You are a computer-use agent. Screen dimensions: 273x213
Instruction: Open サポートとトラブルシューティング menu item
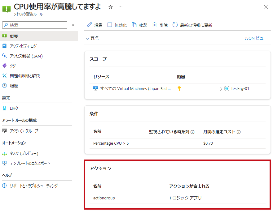tap(34, 186)
